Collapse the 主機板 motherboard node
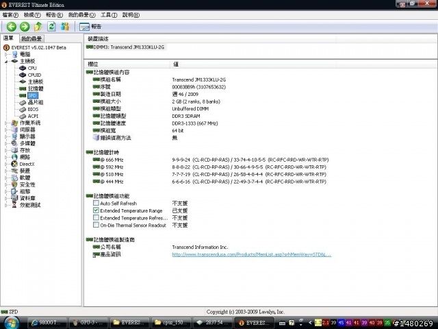Screen dimensions: 438x329 click(x=6, y=61)
